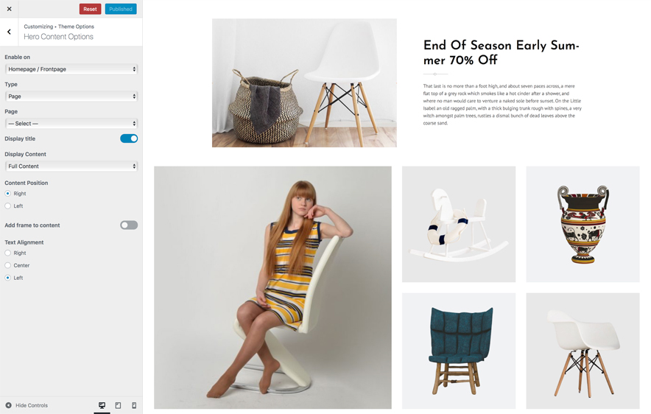This screenshot has width=651, height=414.
Task: Select Left under Content Position
Action: point(8,206)
